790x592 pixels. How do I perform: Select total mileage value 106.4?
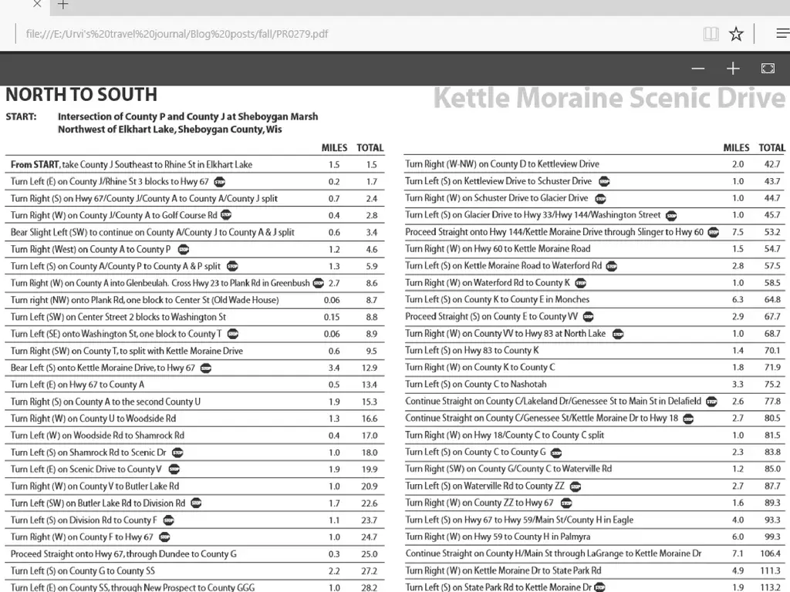771,553
